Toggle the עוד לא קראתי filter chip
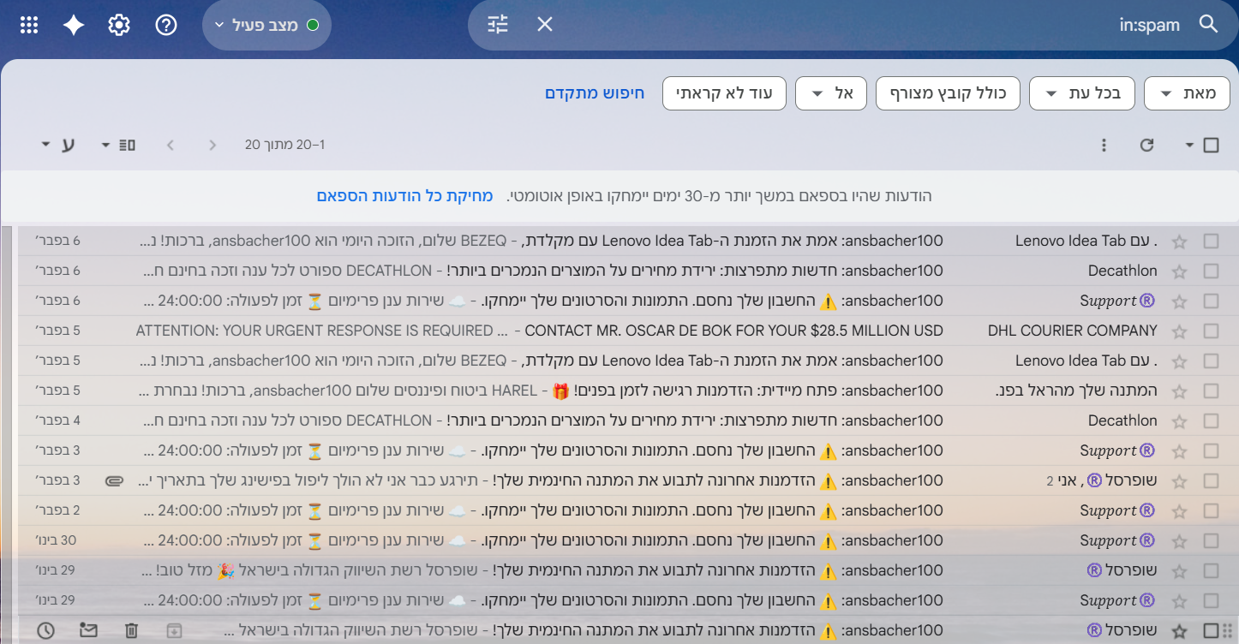 coord(724,93)
